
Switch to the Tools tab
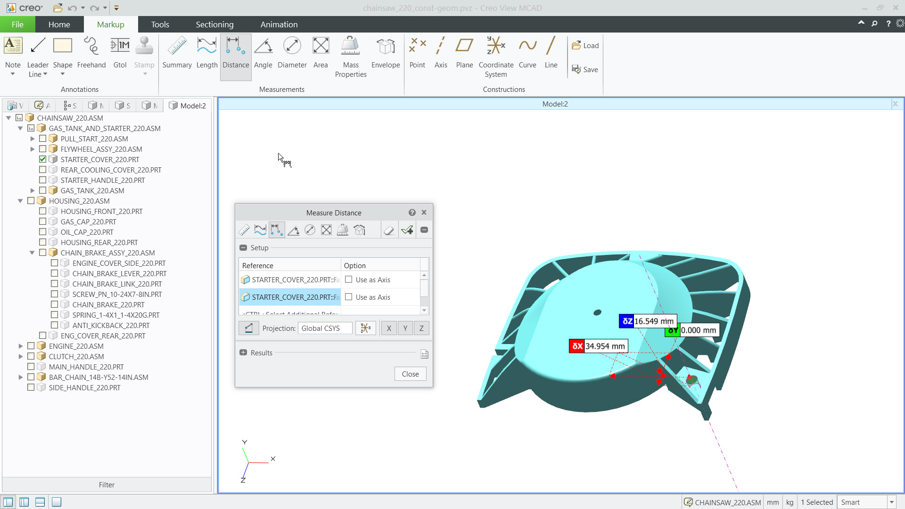(x=160, y=25)
